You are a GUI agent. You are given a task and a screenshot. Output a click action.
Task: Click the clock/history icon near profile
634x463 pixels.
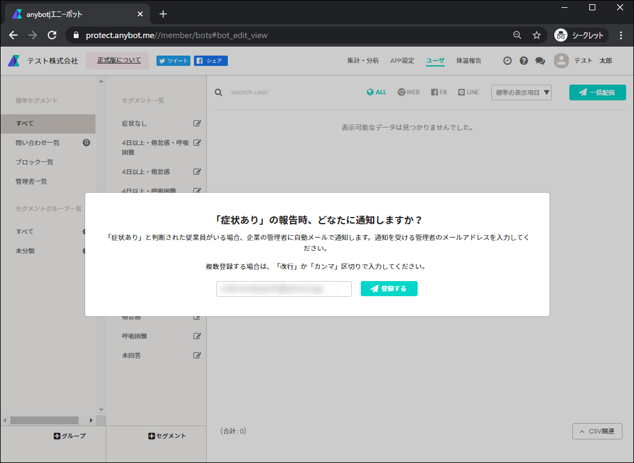[x=507, y=60]
